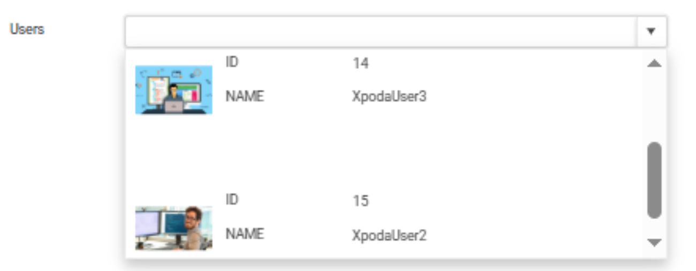The width and height of the screenshot is (696, 271).
Task: Click the Users field label
Action: click(27, 29)
